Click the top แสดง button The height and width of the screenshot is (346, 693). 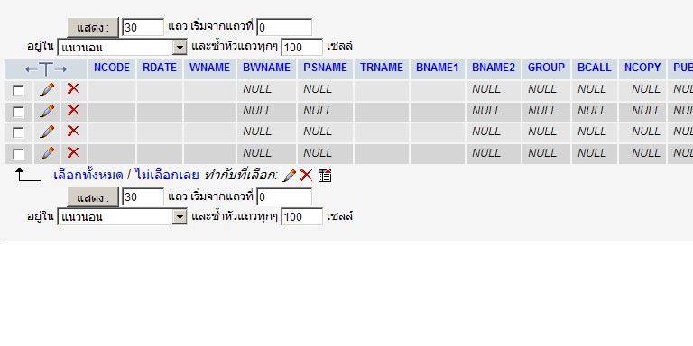click(x=93, y=28)
